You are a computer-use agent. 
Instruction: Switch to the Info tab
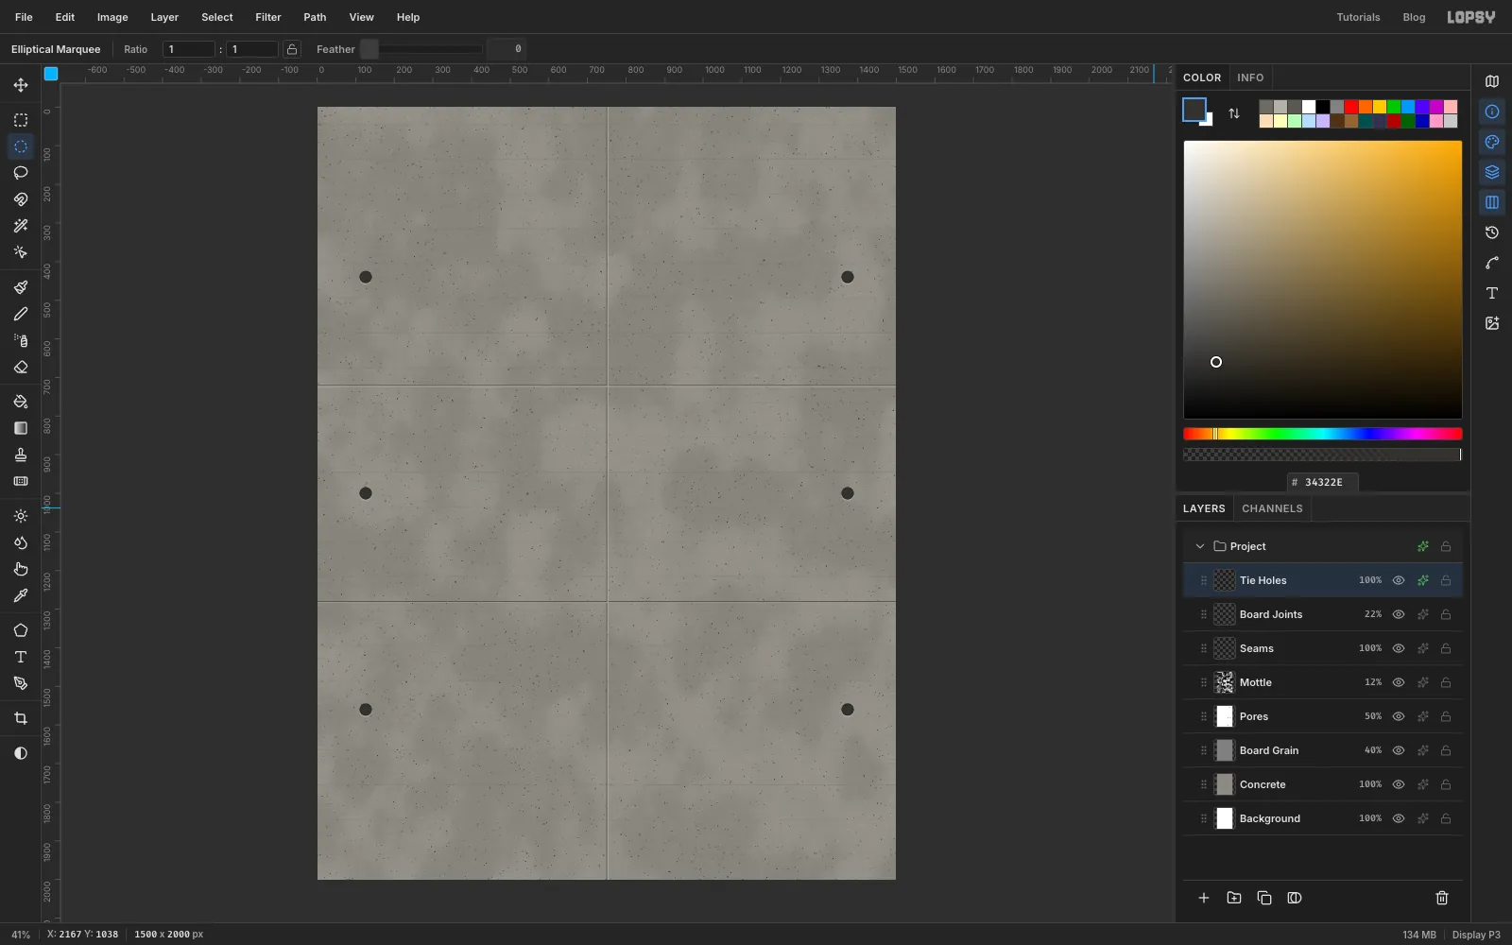1250,77
